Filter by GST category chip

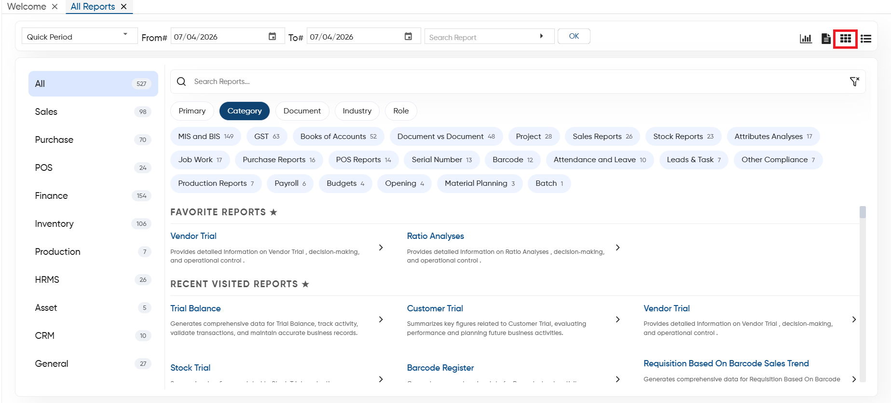click(x=267, y=137)
